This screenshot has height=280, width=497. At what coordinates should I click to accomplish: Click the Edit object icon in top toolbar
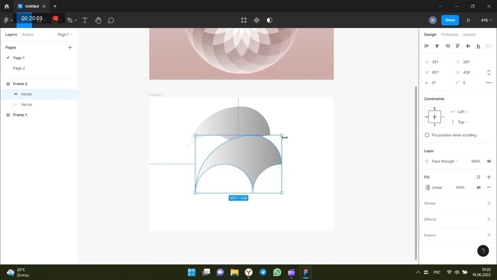(244, 20)
